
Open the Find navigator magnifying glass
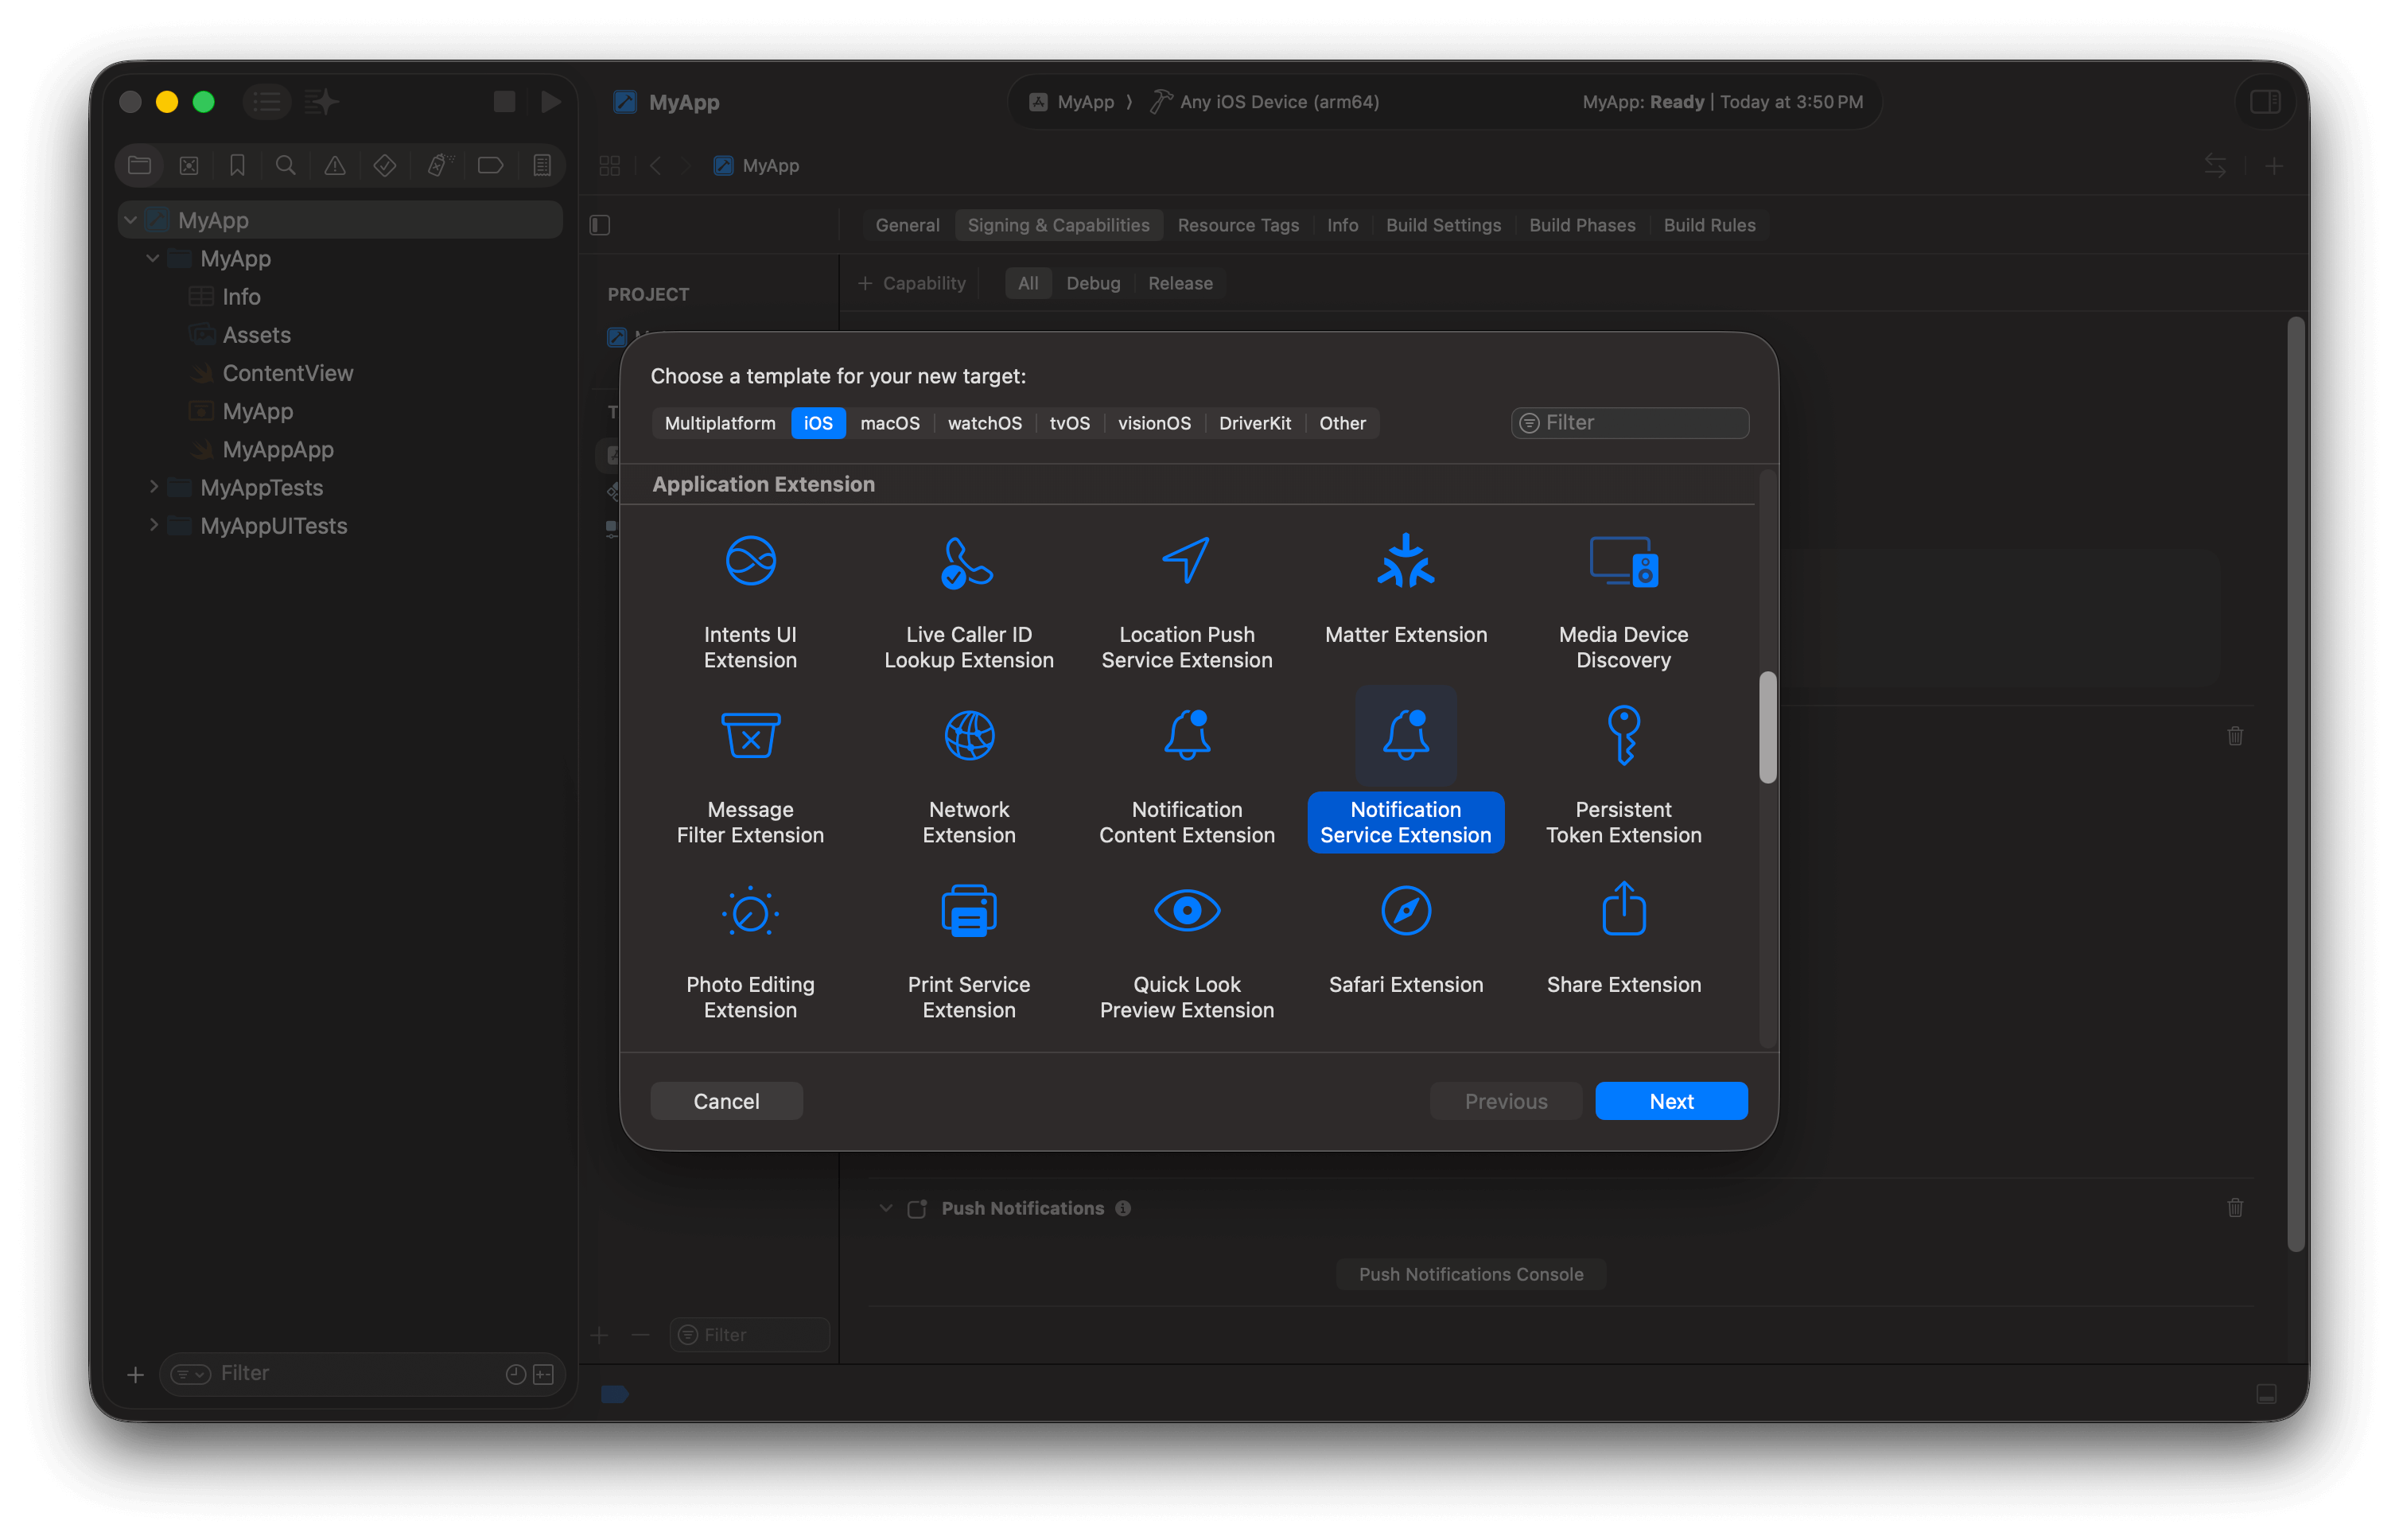tap(286, 165)
